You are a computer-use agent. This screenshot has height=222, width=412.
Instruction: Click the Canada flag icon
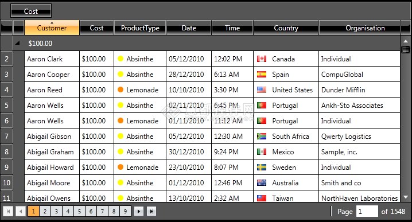click(x=262, y=59)
